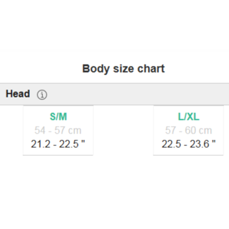Click the S/M green size heading

[x=58, y=116]
